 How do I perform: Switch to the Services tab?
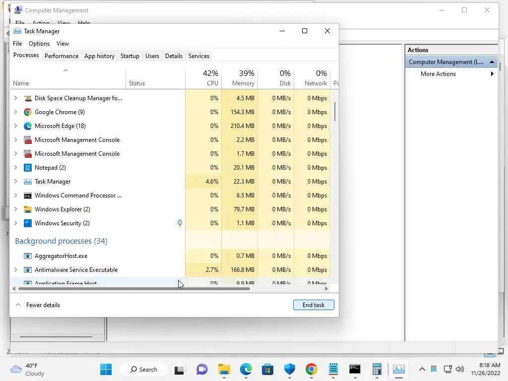pyautogui.click(x=199, y=56)
